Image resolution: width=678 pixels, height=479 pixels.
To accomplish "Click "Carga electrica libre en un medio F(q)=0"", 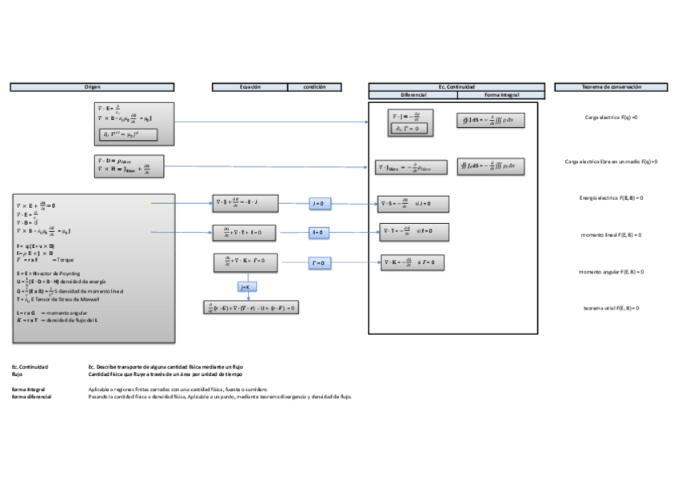I will pos(611,162).
